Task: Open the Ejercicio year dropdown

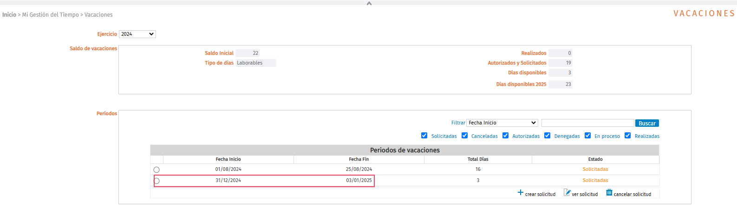Action: click(x=137, y=34)
